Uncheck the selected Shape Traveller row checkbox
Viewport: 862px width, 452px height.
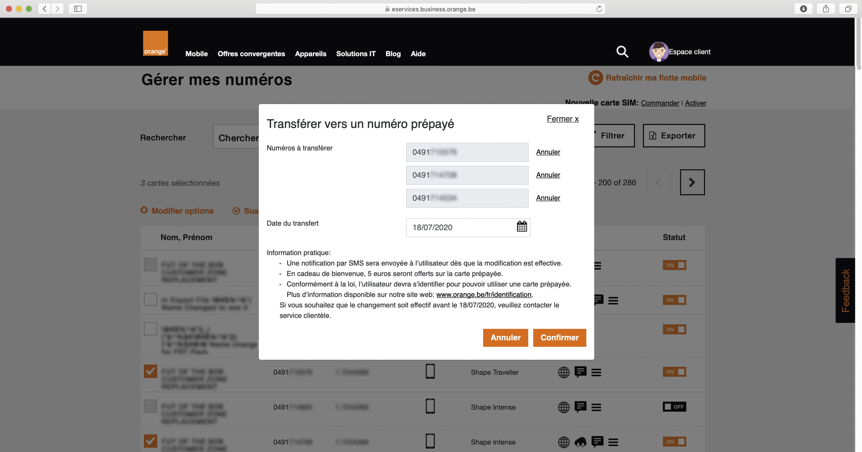(x=150, y=371)
